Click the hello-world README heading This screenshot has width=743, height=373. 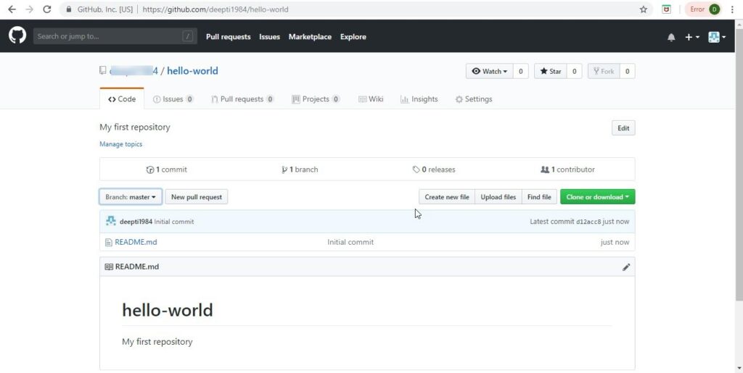(x=168, y=310)
